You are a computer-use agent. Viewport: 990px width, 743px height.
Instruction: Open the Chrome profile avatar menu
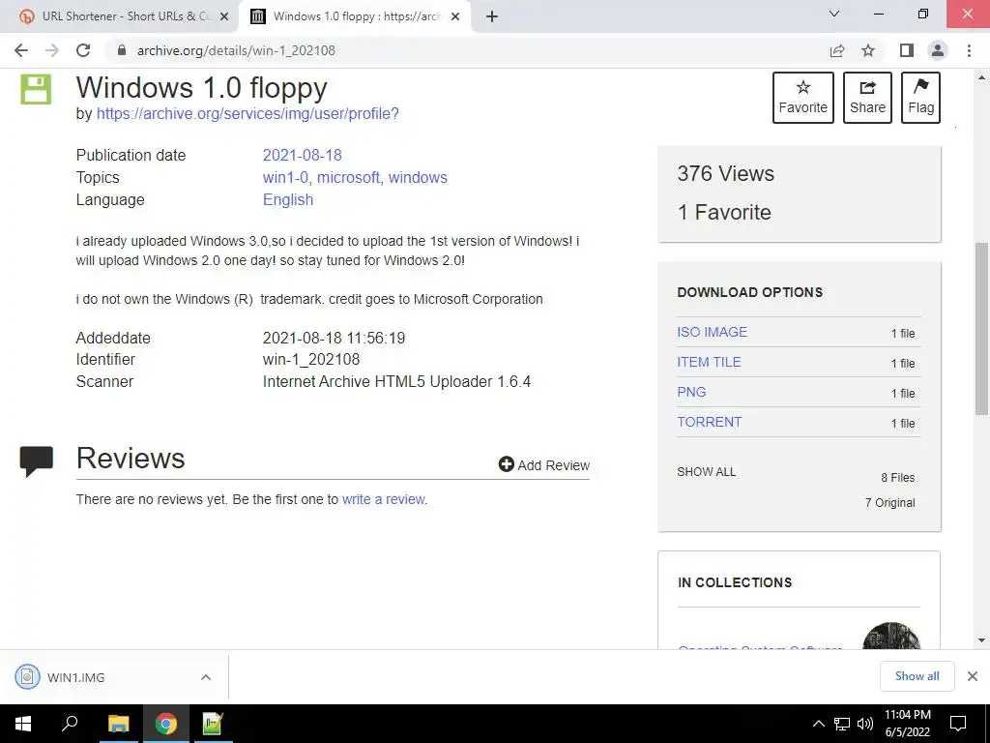click(x=938, y=50)
